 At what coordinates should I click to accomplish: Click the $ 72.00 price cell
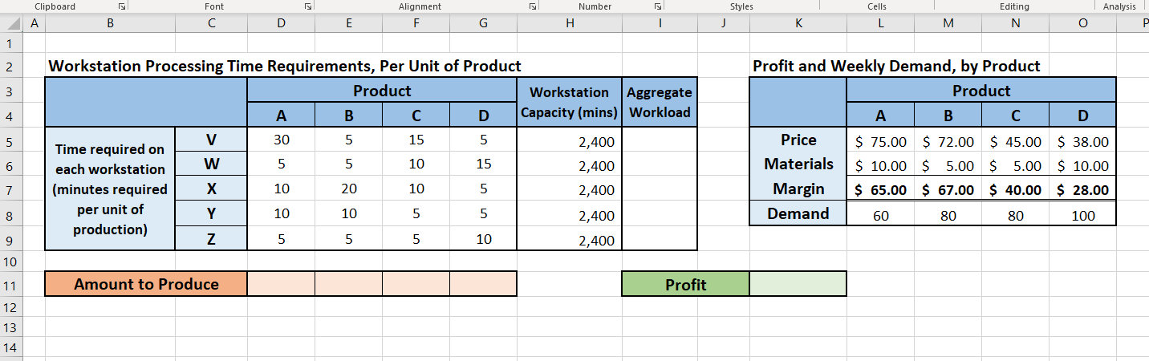coord(948,141)
